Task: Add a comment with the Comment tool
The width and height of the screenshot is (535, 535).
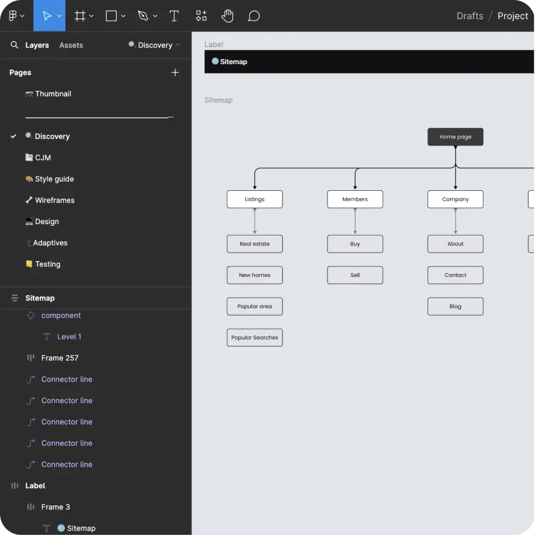Action: (254, 15)
